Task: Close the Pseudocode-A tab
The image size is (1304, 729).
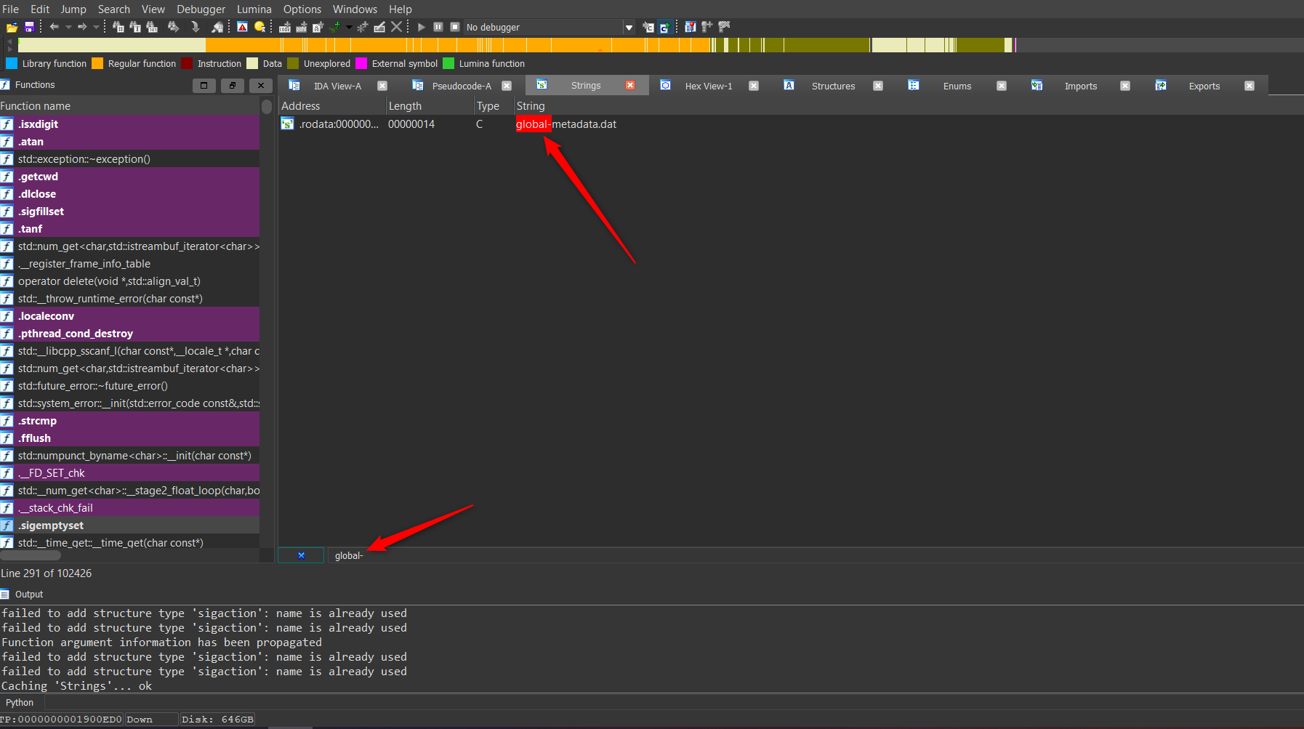Action: pos(507,86)
